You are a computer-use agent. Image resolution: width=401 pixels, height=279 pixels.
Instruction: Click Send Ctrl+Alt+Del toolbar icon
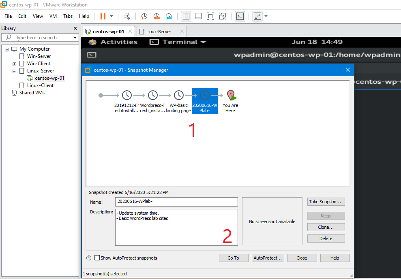pos(127,16)
